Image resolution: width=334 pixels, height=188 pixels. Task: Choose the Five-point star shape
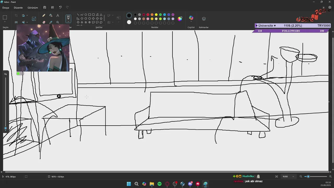click(x=86, y=22)
